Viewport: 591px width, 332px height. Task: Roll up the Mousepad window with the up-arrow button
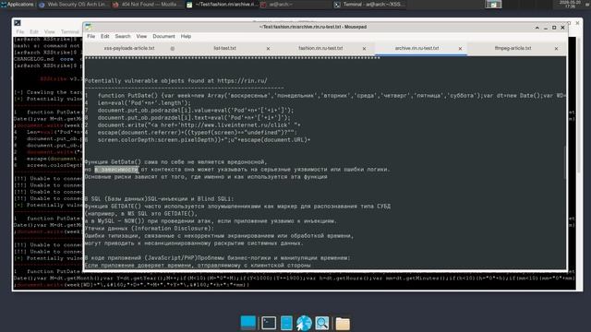[x=537, y=28]
